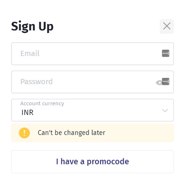
Task: Open password manager icon in Email field
Action: click(x=166, y=53)
